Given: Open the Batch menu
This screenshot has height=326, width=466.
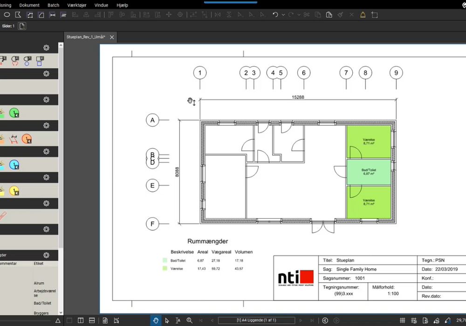Looking at the screenshot, I should 54,5.
